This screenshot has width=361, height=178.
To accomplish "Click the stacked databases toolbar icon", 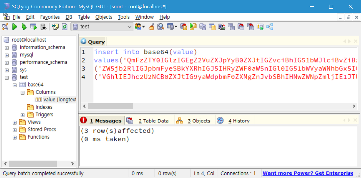I will coord(202,27).
